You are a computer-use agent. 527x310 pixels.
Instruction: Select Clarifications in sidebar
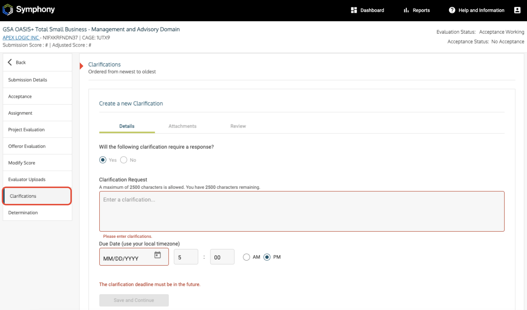coord(38,196)
